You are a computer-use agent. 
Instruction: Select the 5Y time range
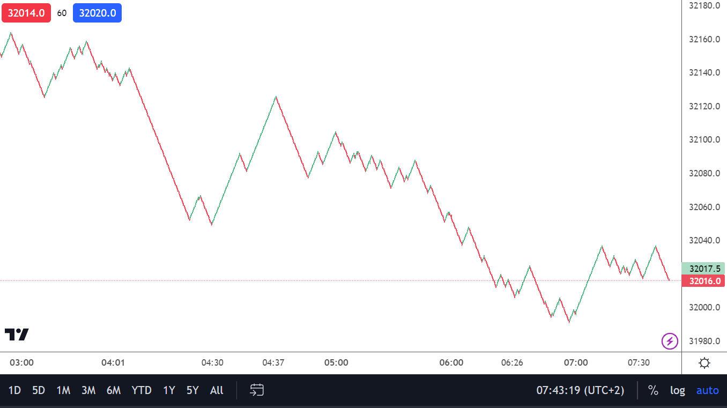point(192,390)
